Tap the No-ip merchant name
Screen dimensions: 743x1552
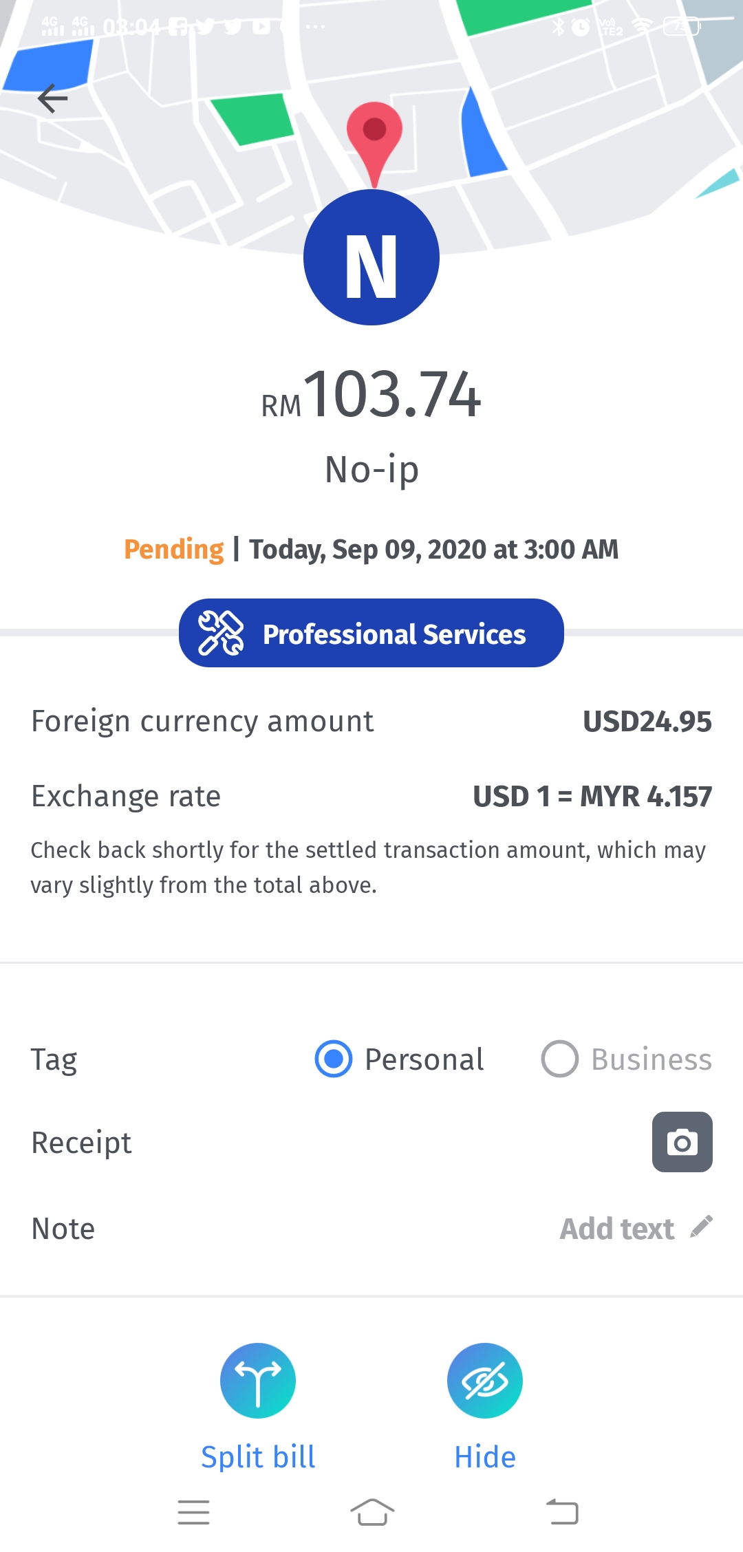point(372,470)
